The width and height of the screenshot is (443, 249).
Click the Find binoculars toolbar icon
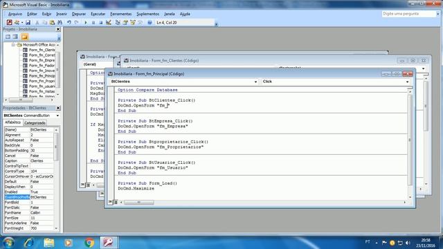[60, 22]
